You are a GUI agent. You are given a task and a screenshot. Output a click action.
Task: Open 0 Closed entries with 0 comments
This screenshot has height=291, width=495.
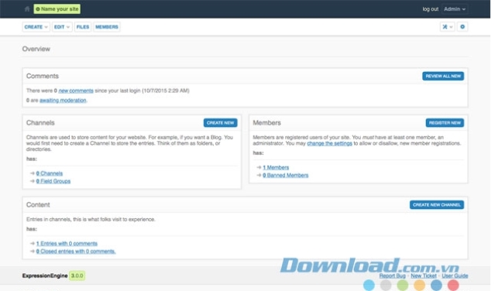(76, 252)
